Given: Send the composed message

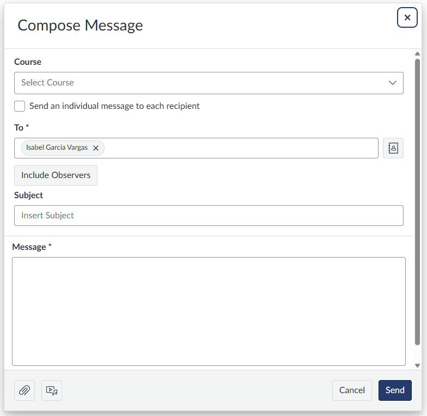Looking at the screenshot, I should pyautogui.click(x=395, y=390).
